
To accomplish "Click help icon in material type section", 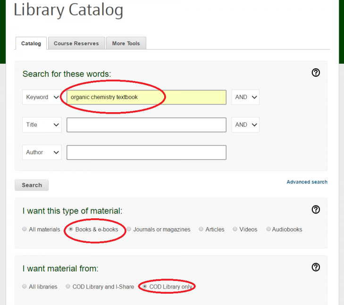I will click(316, 209).
